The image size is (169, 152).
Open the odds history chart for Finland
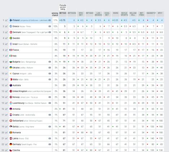click(6, 20)
